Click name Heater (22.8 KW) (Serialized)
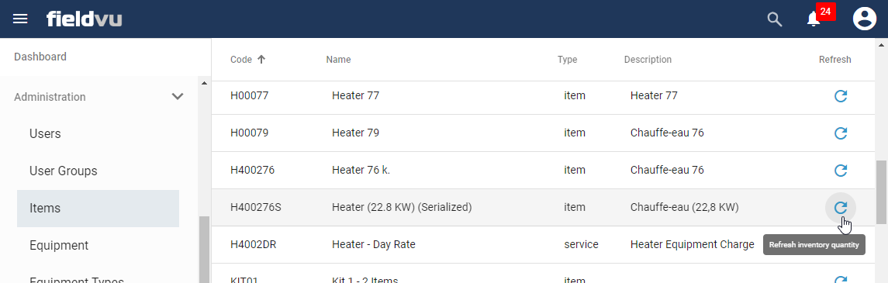The width and height of the screenshot is (888, 283). [402, 208]
